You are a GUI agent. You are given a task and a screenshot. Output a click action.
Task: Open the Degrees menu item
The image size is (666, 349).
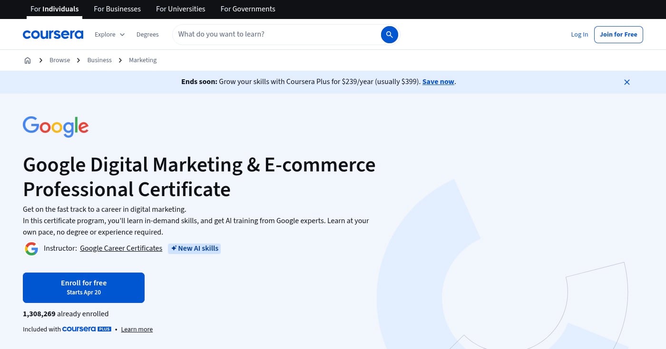coord(147,35)
